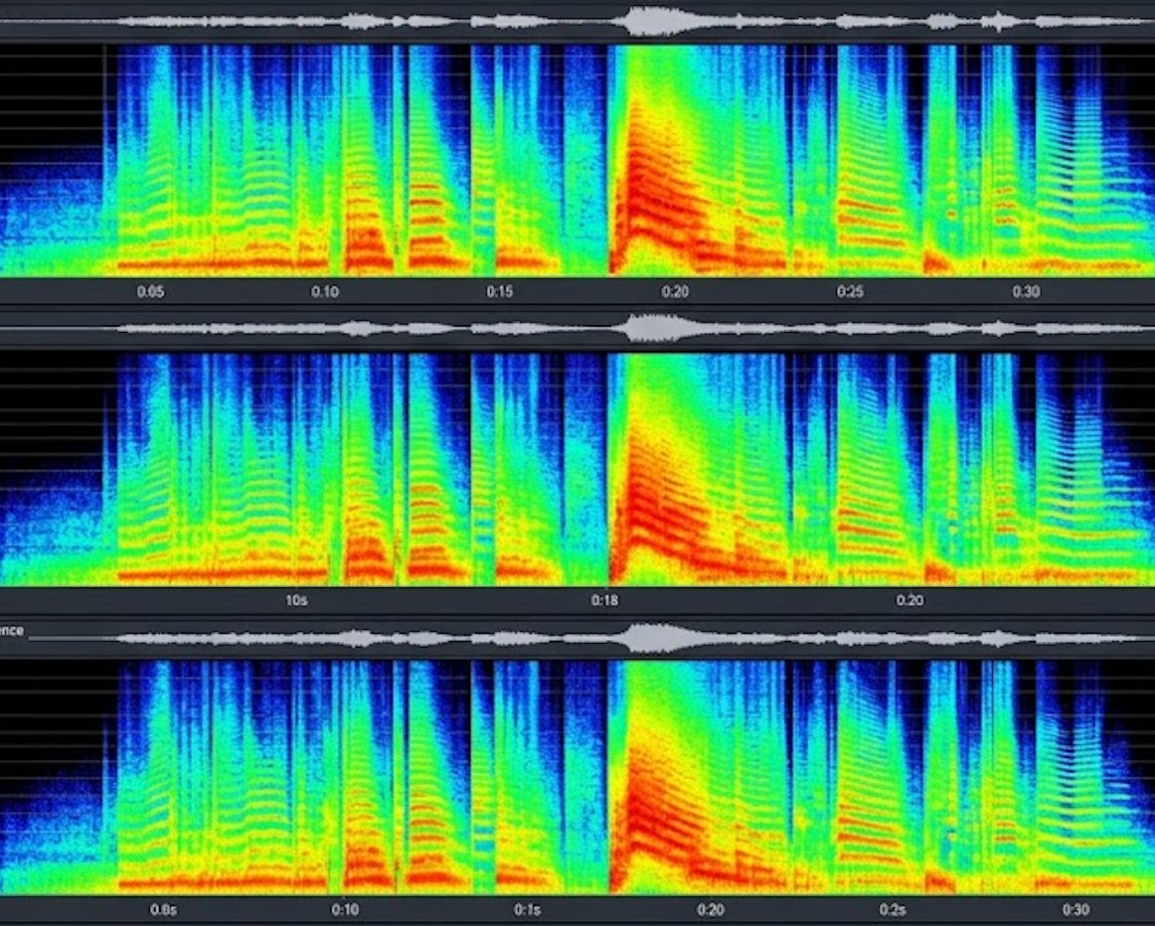The height and width of the screenshot is (926, 1155).
Task: Select the 10s marker on middle ruler
Action: (x=296, y=601)
